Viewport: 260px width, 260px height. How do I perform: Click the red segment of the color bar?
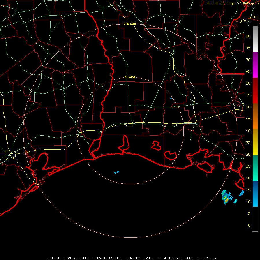click(x=255, y=91)
